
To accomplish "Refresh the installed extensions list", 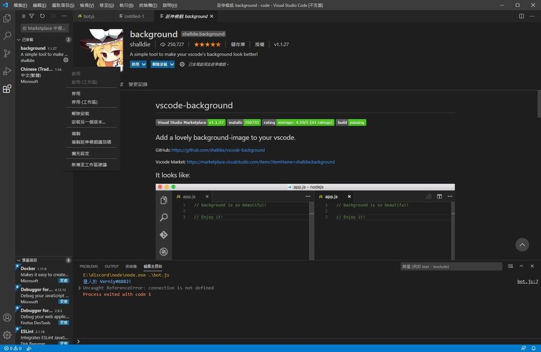I will [42, 16].
